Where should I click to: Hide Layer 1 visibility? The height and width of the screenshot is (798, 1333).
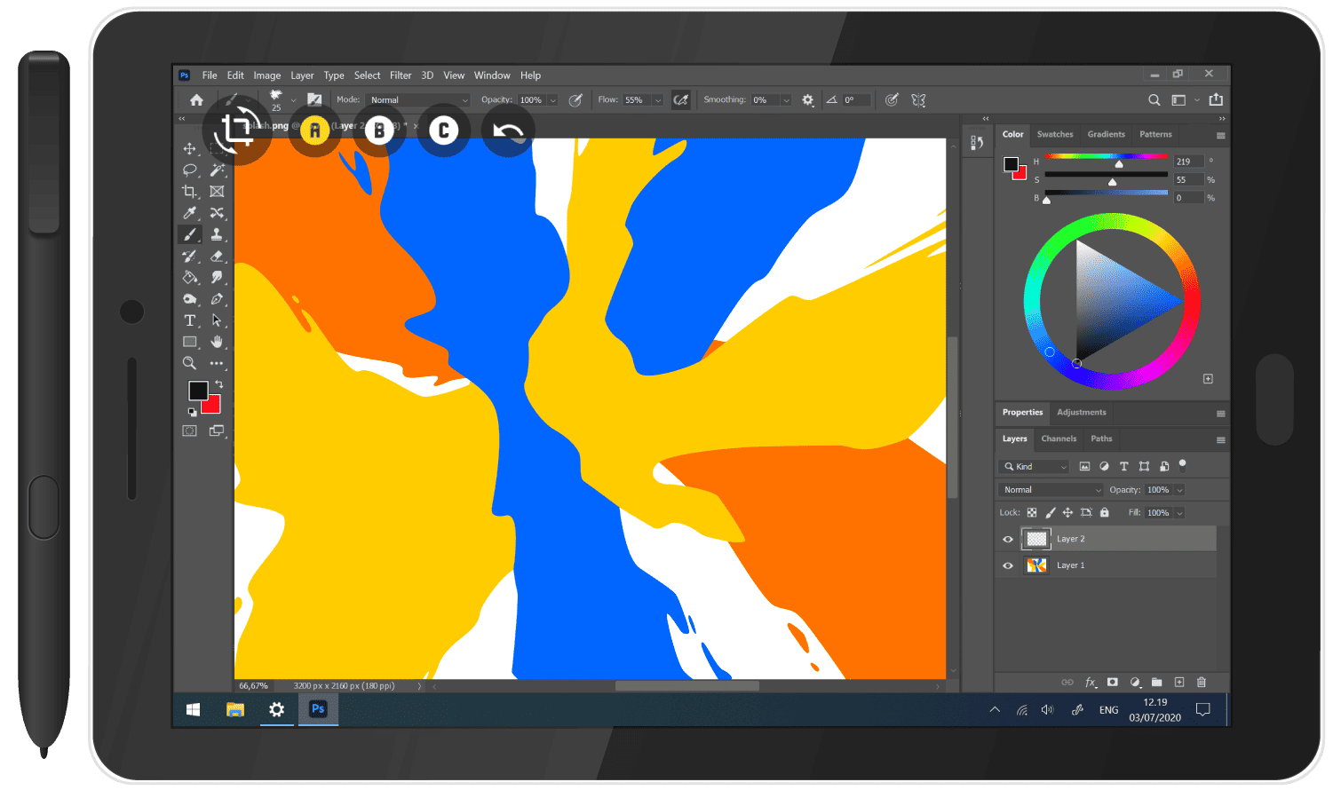(1008, 565)
